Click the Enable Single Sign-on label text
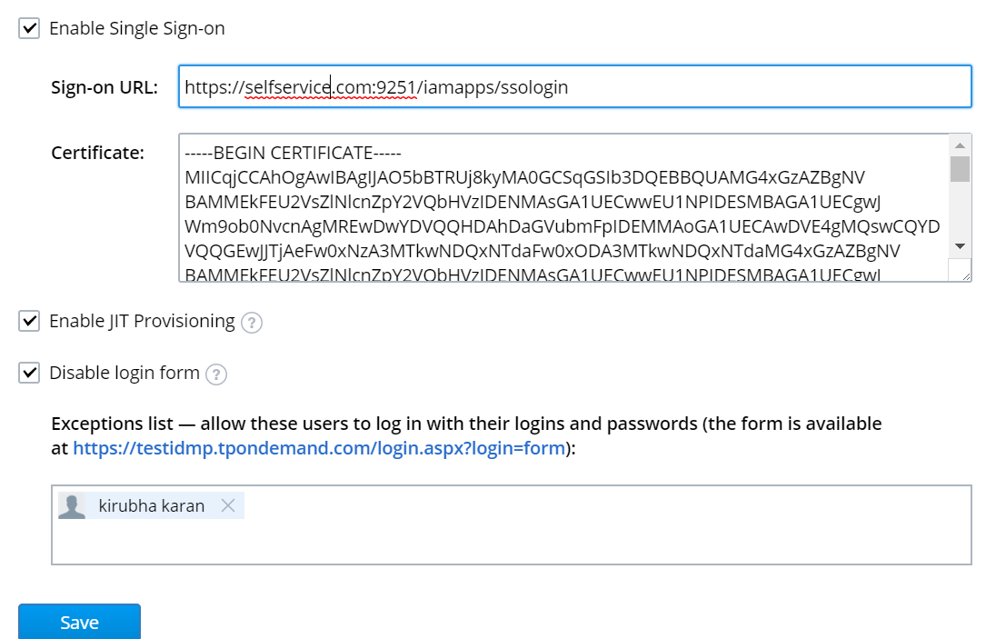This screenshot has height=639, width=996. pos(136,28)
